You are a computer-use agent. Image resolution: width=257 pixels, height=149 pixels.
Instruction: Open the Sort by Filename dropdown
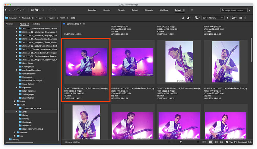click(x=212, y=18)
